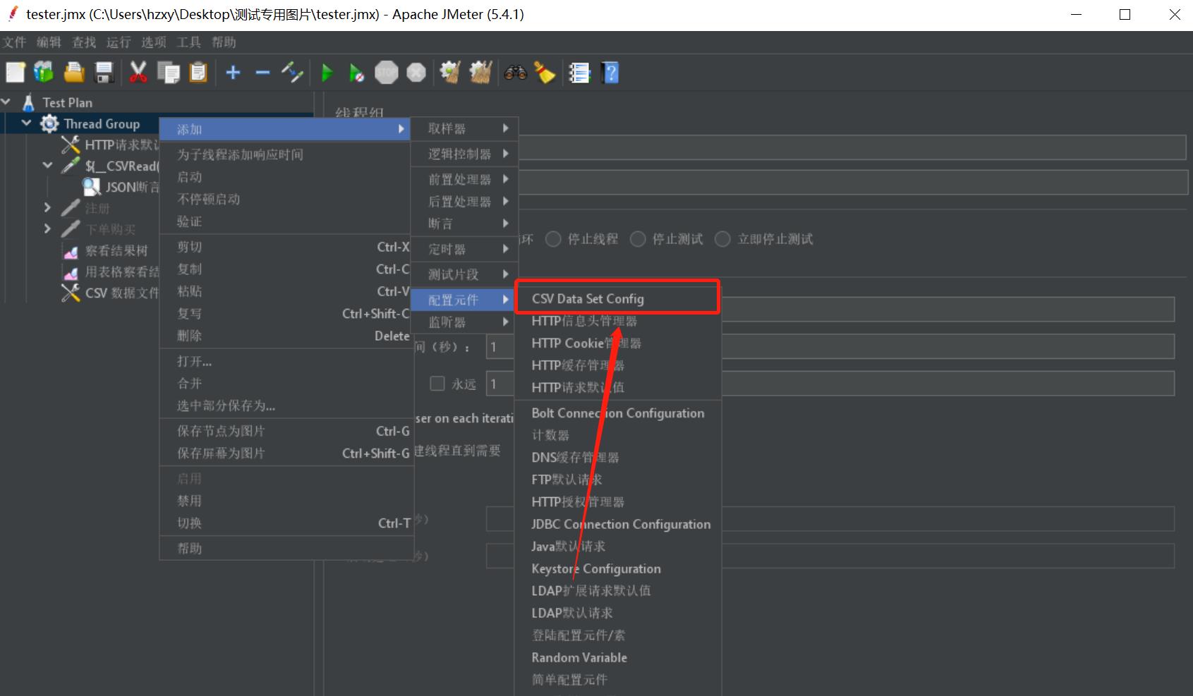Click the Expand all plus icon
The height and width of the screenshot is (696, 1193).
click(233, 72)
